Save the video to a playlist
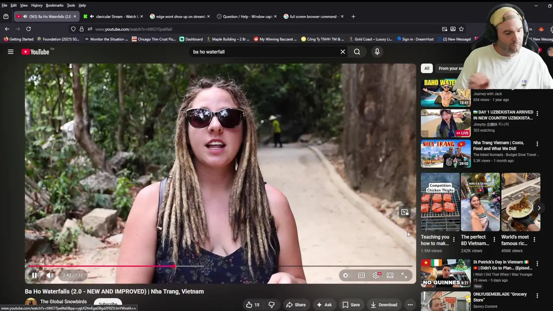Image resolution: width=553 pixels, height=311 pixels. (x=351, y=305)
